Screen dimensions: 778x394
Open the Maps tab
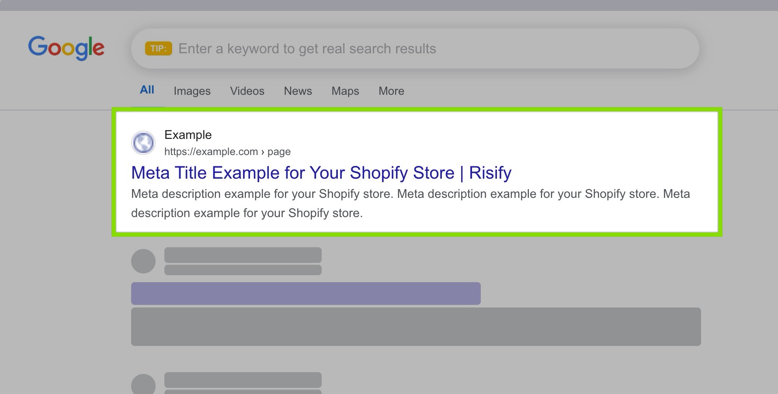(345, 91)
